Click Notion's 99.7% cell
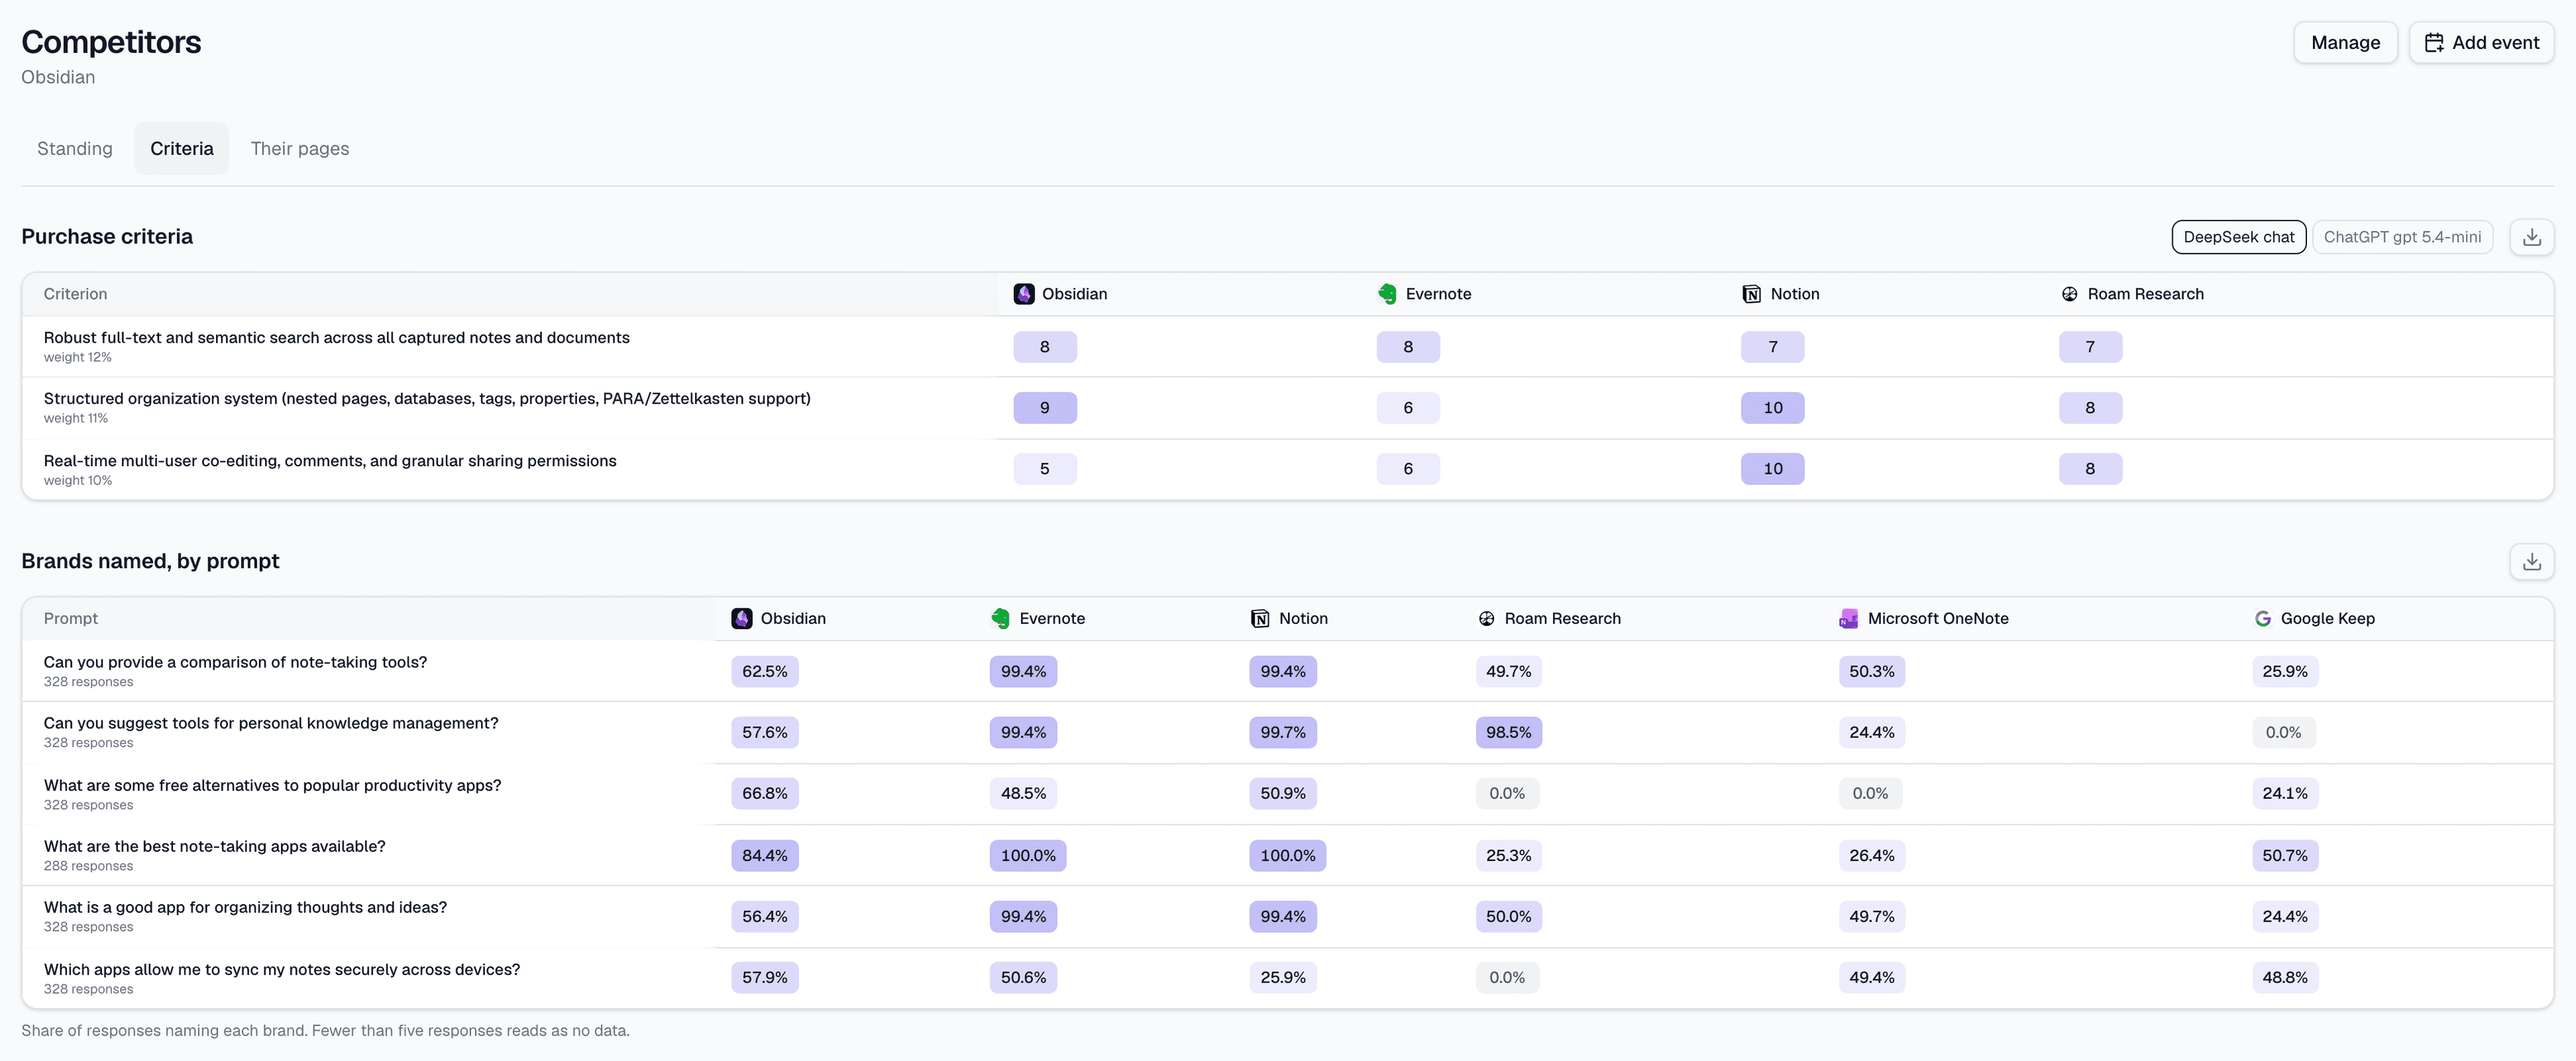This screenshot has height=1061, width=2576. click(x=1282, y=732)
